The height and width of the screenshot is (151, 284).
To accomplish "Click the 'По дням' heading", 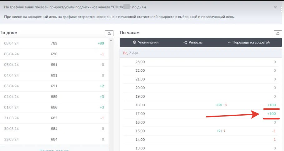I will pyautogui.click(x=8, y=33).
